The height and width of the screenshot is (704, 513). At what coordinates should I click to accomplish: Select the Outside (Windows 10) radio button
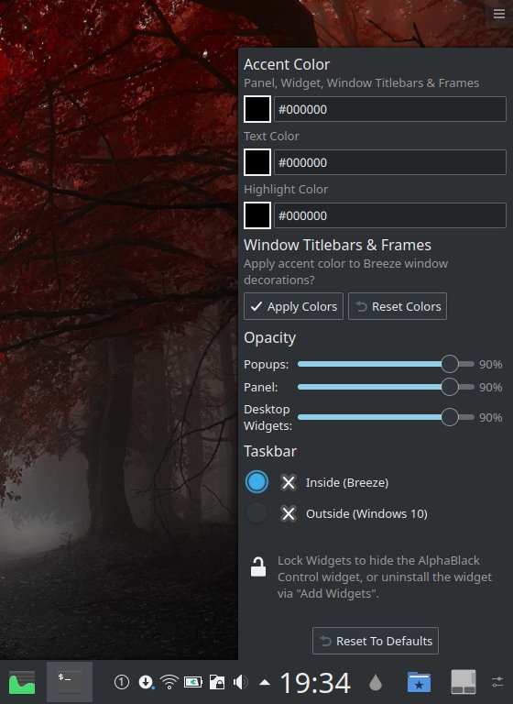pos(256,513)
